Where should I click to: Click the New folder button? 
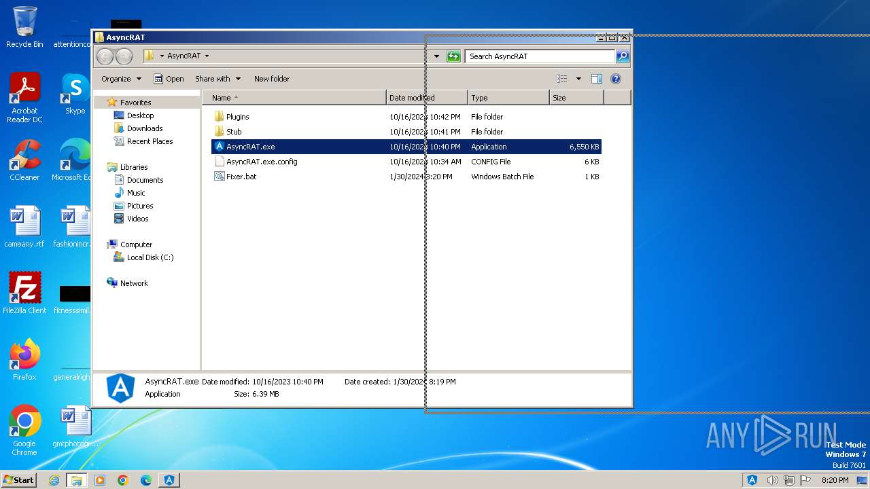click(x=271, y=79)
